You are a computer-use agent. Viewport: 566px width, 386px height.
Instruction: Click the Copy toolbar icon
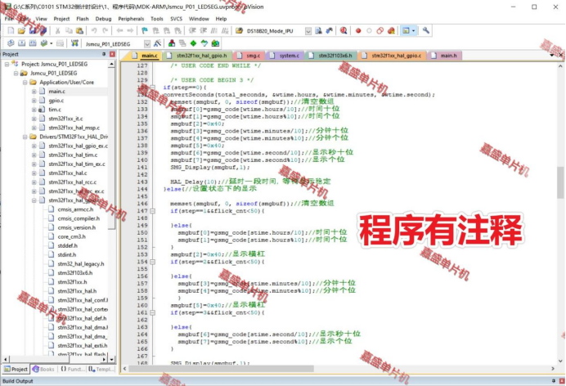click(69, 31)
